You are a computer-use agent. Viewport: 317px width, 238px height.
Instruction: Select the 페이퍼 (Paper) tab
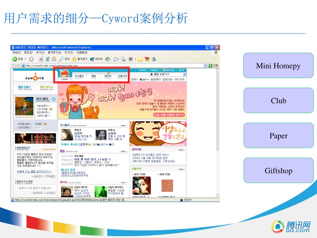pyautogui.click(x=108, y=76)
